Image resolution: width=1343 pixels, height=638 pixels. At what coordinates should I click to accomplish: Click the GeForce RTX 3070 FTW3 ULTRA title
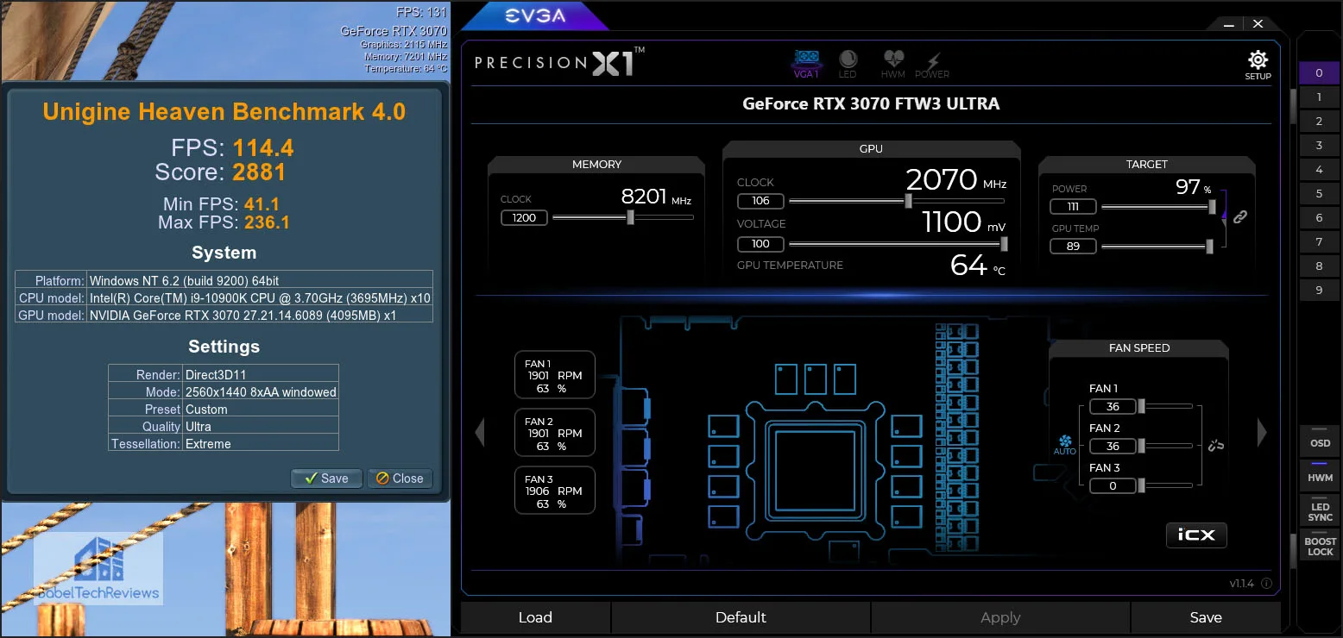pos(871,103)
